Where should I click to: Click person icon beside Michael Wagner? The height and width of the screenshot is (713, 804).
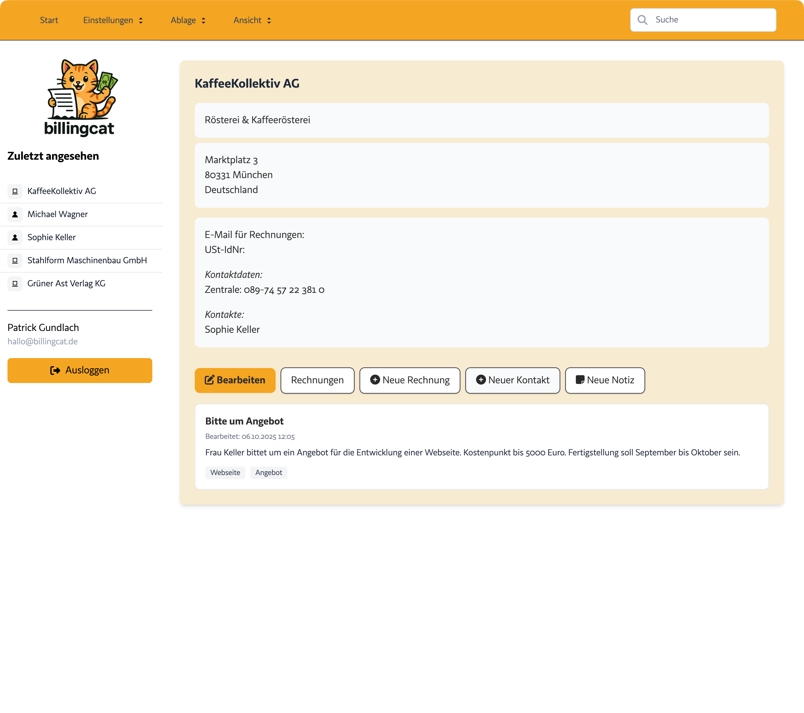(15, 214)
